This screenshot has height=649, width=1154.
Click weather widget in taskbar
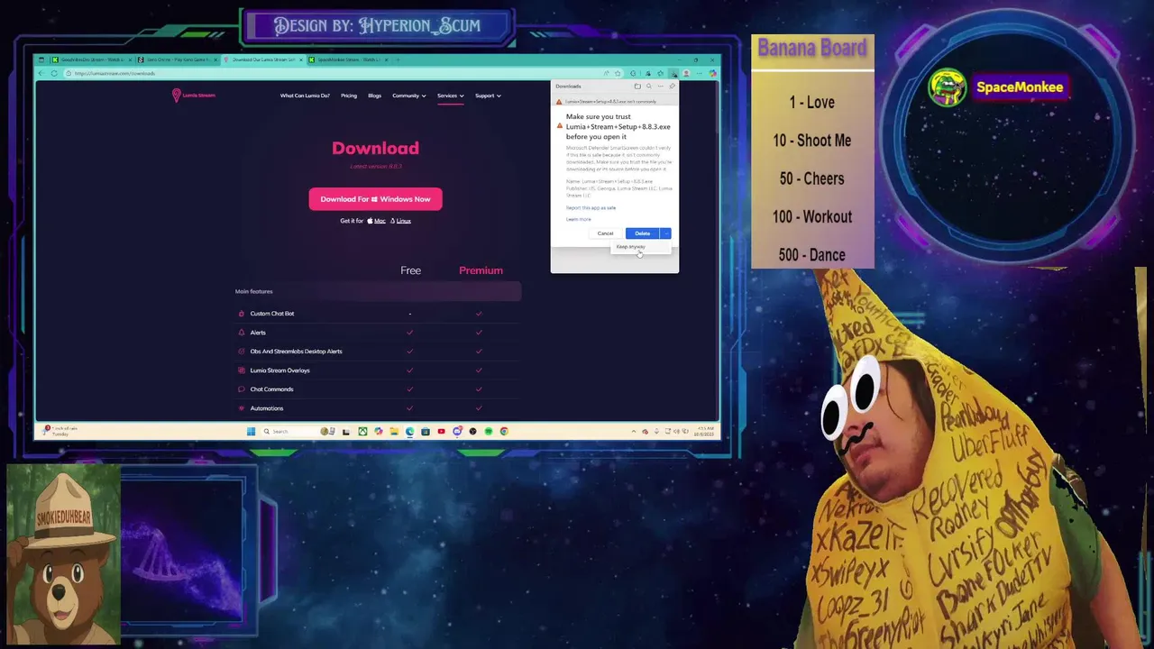click(x=60, y=431)
